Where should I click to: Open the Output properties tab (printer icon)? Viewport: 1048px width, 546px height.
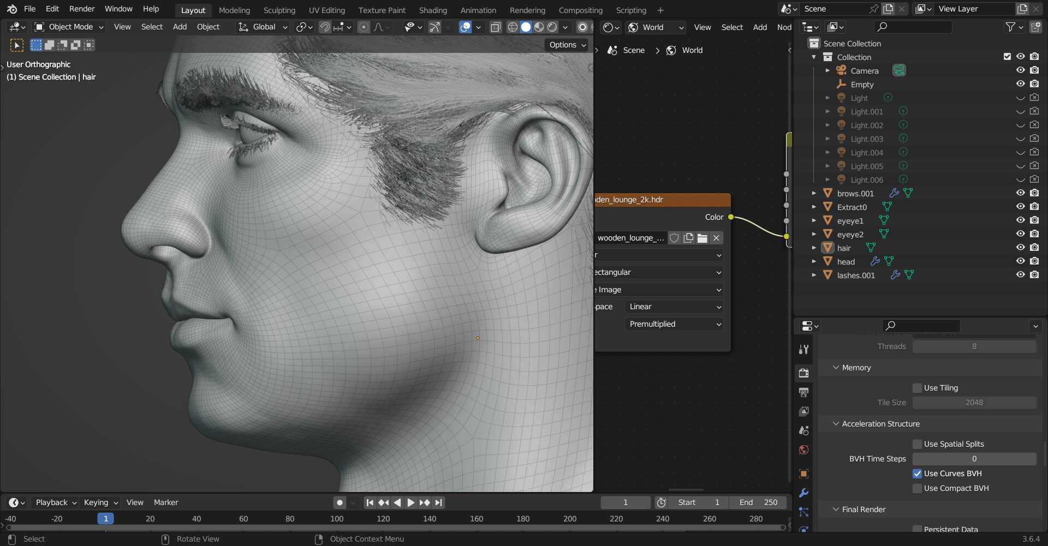click(x=803, y=392)
